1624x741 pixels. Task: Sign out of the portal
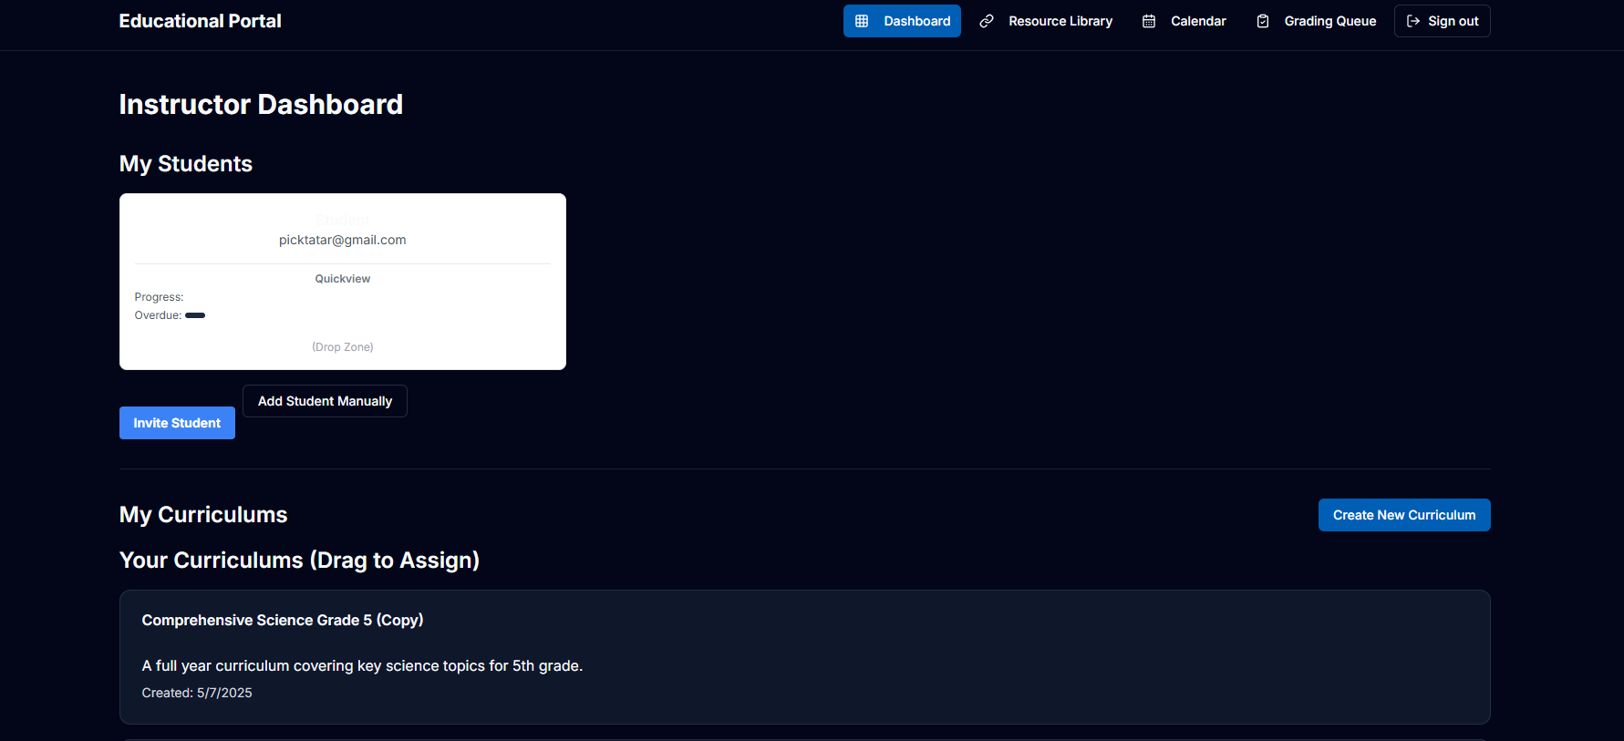click(1442, 21)
